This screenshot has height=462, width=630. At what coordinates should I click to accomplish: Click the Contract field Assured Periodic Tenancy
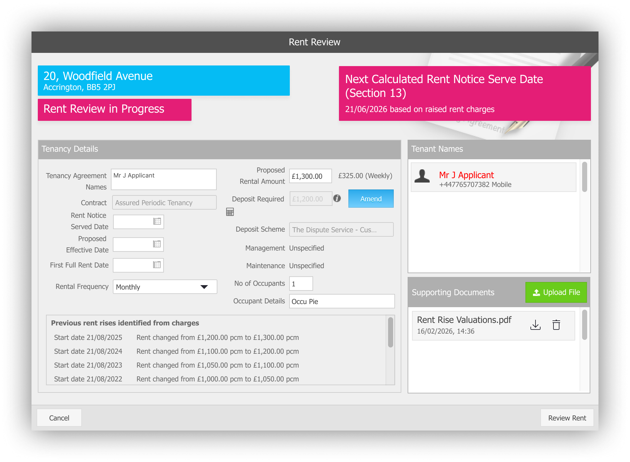point(164,202)
